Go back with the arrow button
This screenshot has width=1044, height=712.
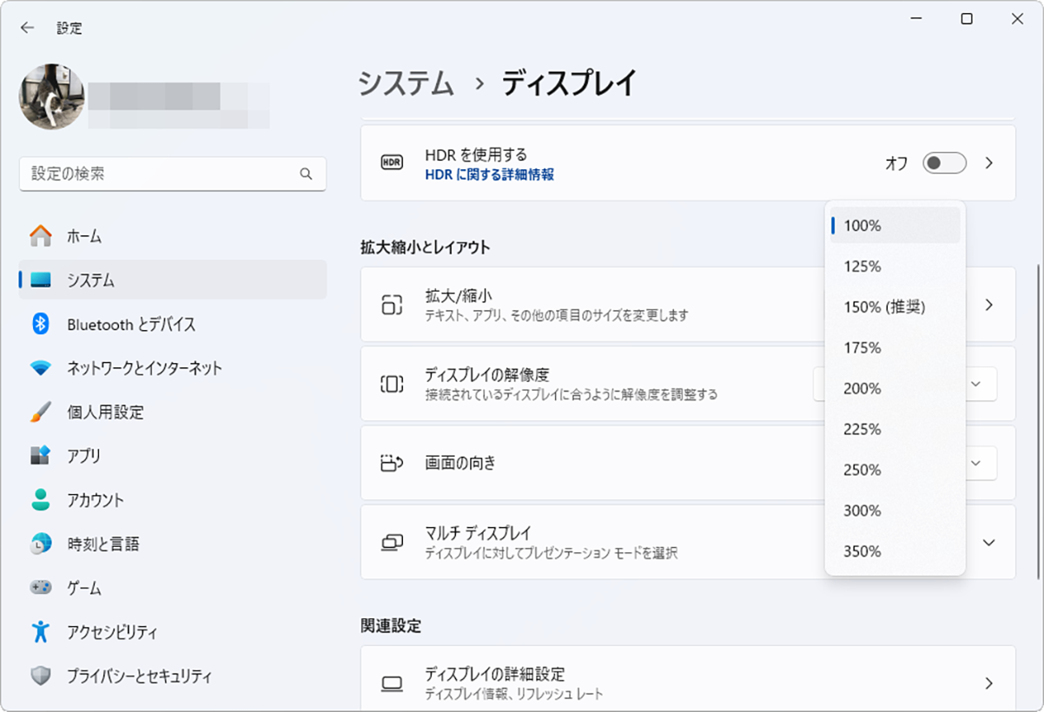click(x=28, y=28)
